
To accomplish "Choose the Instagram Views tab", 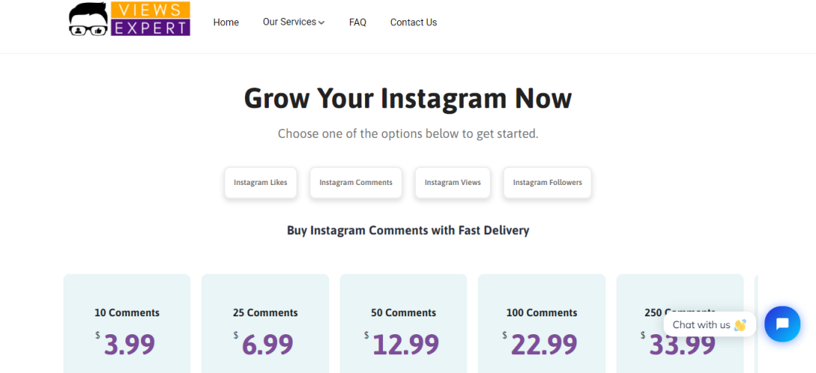I will (x=452, y=183).
